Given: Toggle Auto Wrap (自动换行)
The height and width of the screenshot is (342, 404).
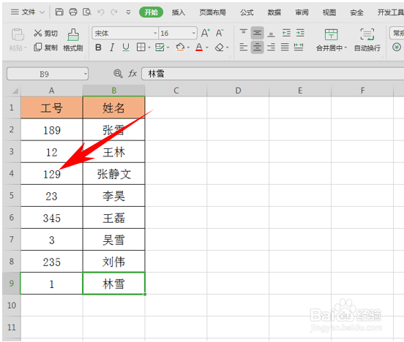Looking at the screenshot, I should tap(367, 40).
